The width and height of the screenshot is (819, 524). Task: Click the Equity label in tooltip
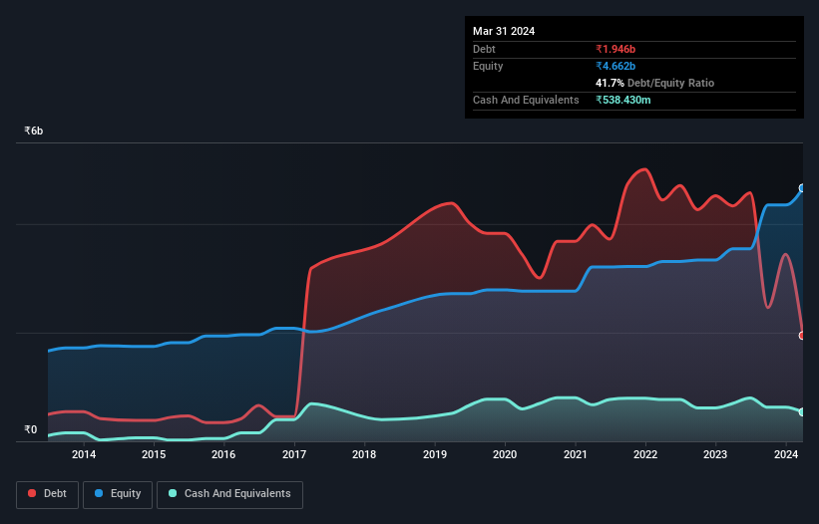[x=488, y=66]
